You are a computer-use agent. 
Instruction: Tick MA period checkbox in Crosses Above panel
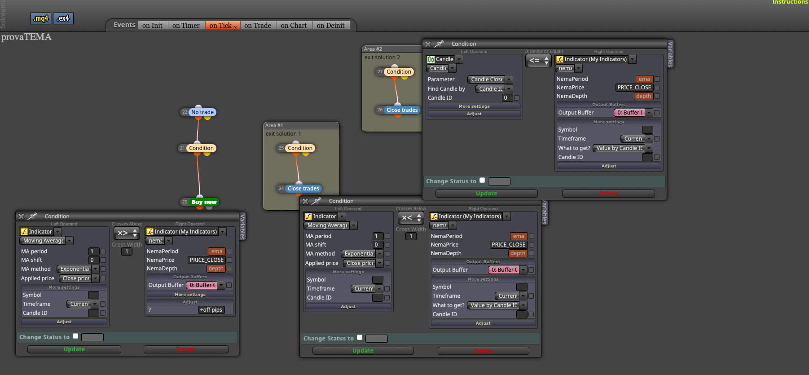point(103,251)
